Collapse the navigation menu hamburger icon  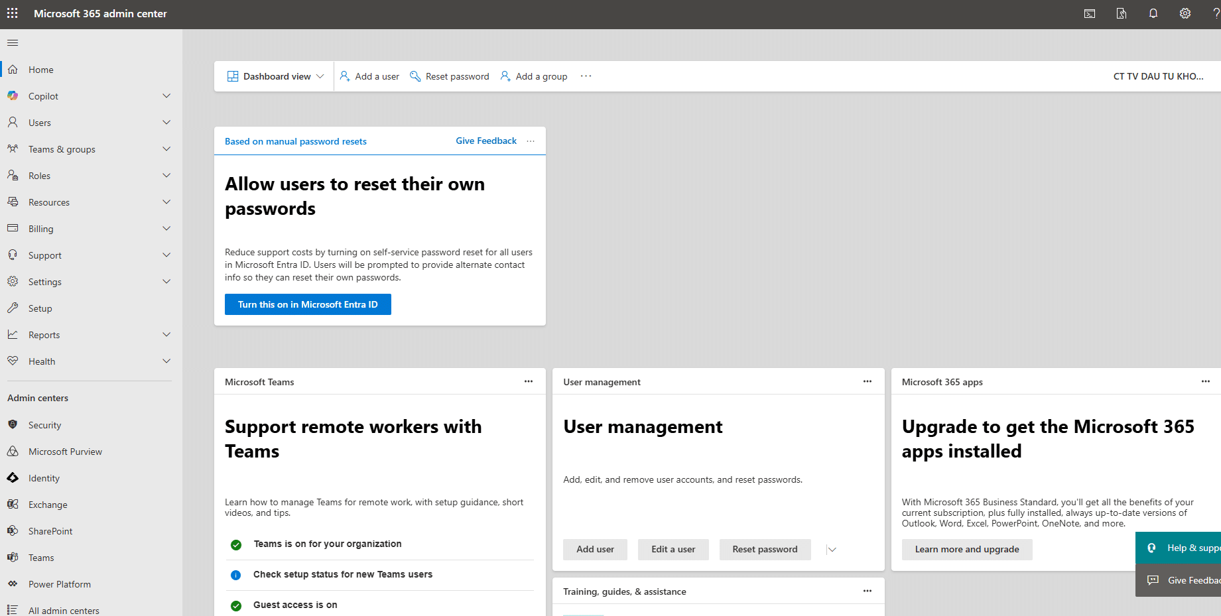pyautogui.click(x=13, y=43)
